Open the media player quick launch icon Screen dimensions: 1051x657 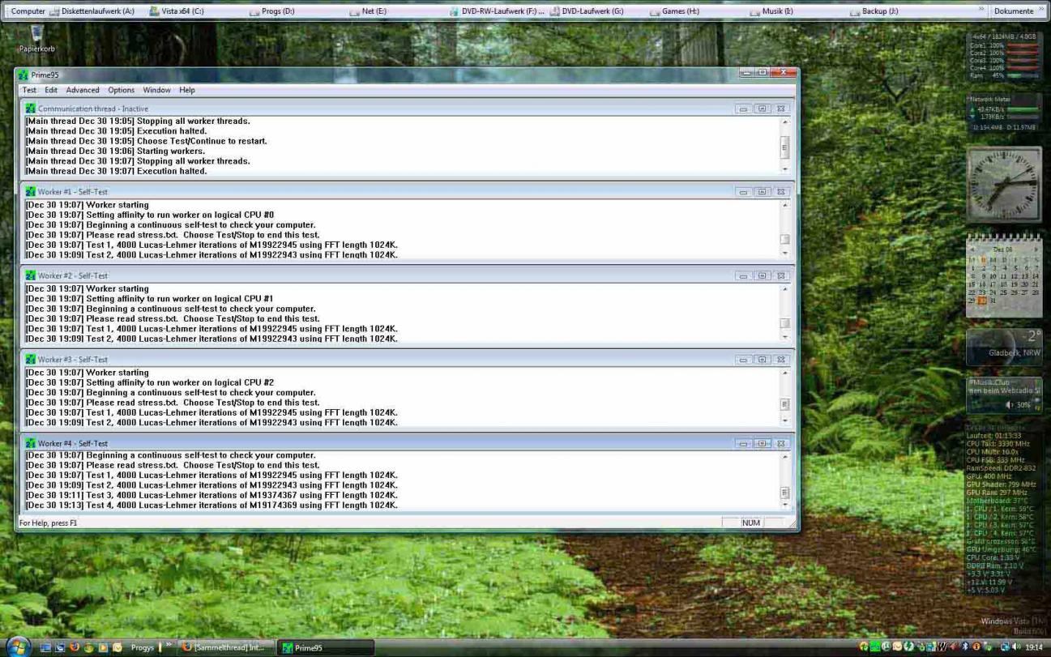[103, 647]
